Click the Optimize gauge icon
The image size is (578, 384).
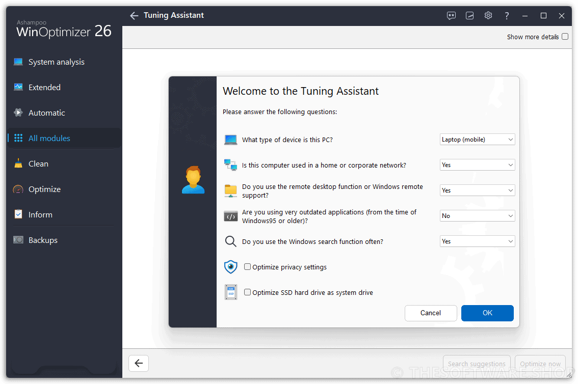[x=18, y=189]
